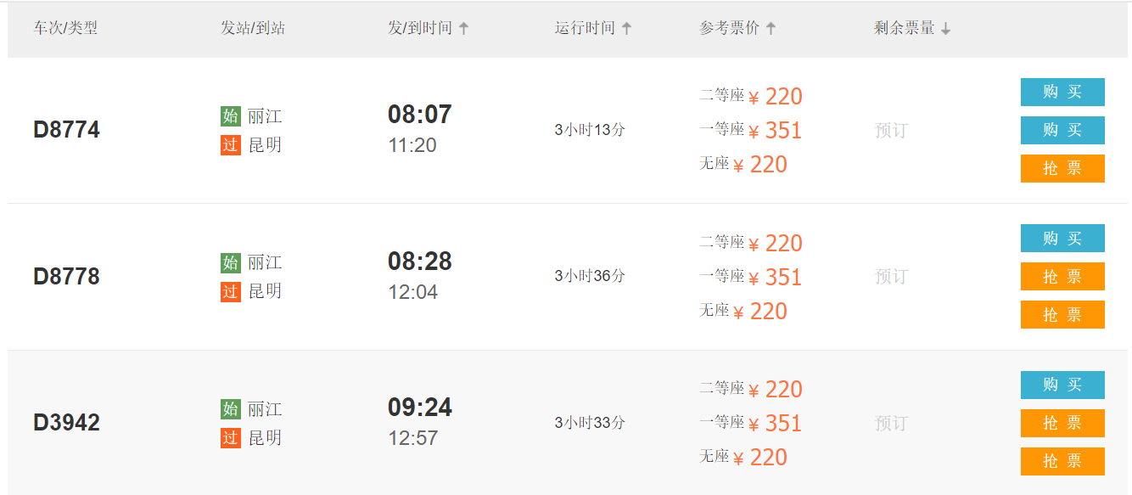Click green 始 badge for D3942

point(231,409)
